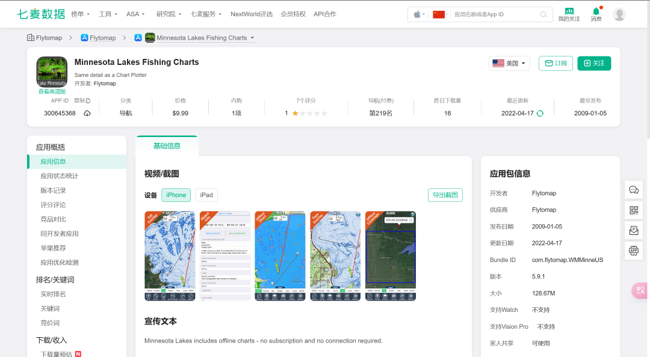650x357 pixels.
Task: Open the Minnesota Lakes Fishing Charts app switcher
Action: (x=205, y=38)
